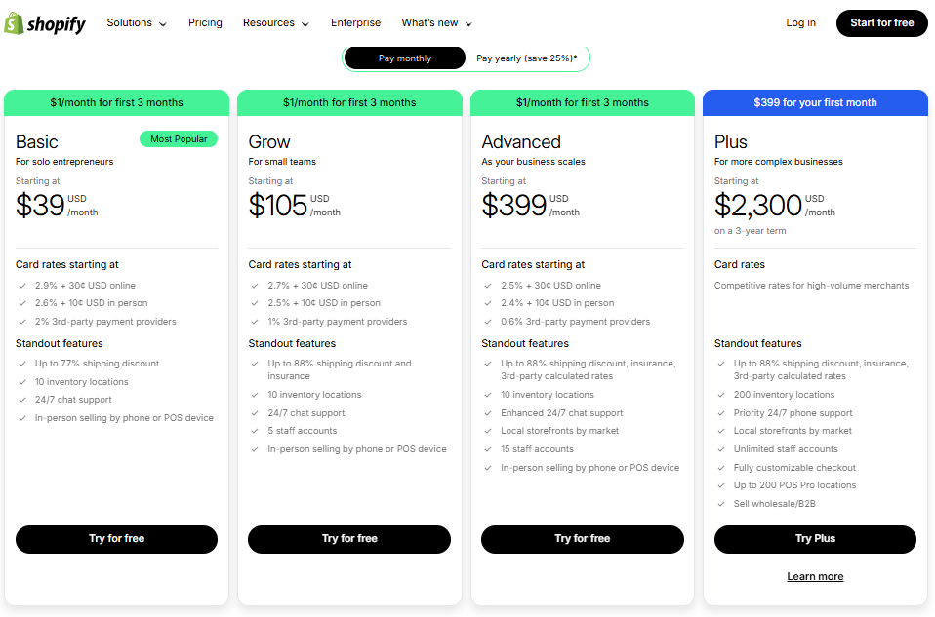Click the checkmark next to Sell wholesale/B2B
935x617 pixels.
tap(720, 503)
